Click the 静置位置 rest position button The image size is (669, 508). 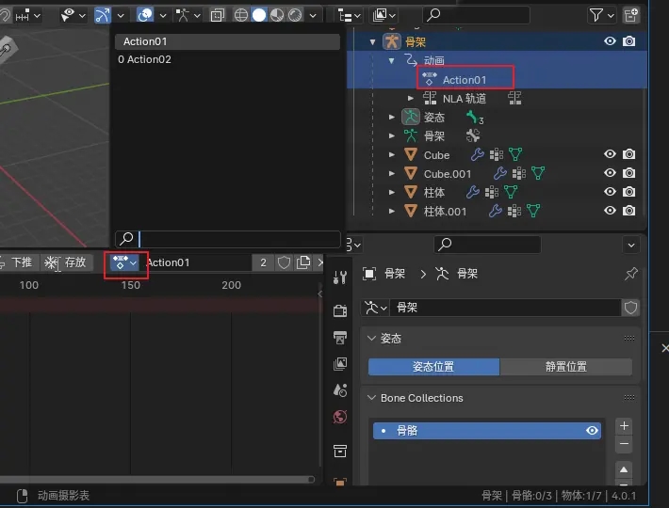point(565,367)
